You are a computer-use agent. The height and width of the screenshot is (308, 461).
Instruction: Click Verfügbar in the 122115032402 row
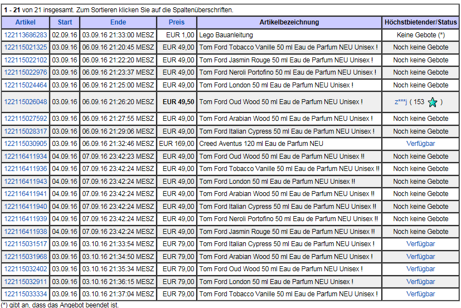420,269
